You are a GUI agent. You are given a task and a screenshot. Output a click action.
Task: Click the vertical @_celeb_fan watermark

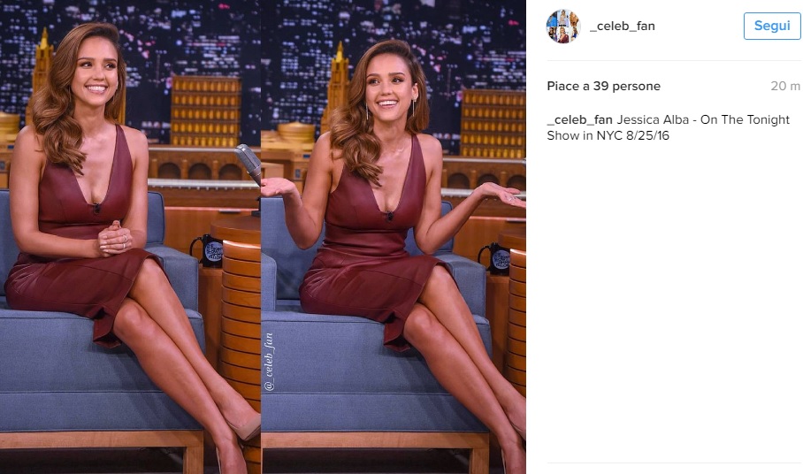[x=269, y=362]
